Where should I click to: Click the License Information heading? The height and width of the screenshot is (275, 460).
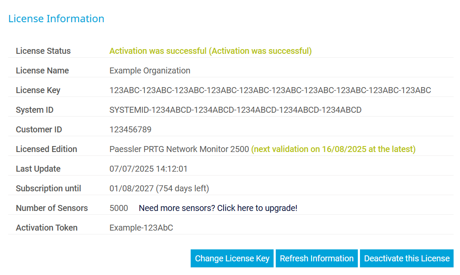pos(56,19)
